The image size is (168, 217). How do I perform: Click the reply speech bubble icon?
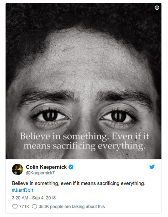point(34,207)
